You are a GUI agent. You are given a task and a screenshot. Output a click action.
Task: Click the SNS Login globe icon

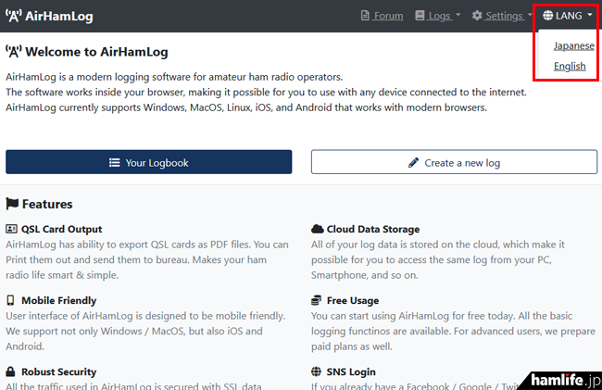(318, 372)
